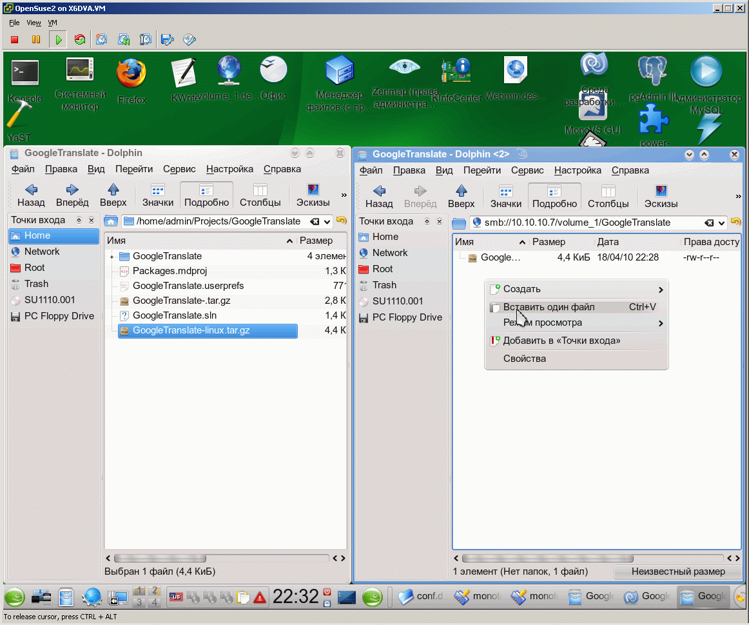Select Trash place in left Dolphin
749x625 pixels.
coord(53,284)
